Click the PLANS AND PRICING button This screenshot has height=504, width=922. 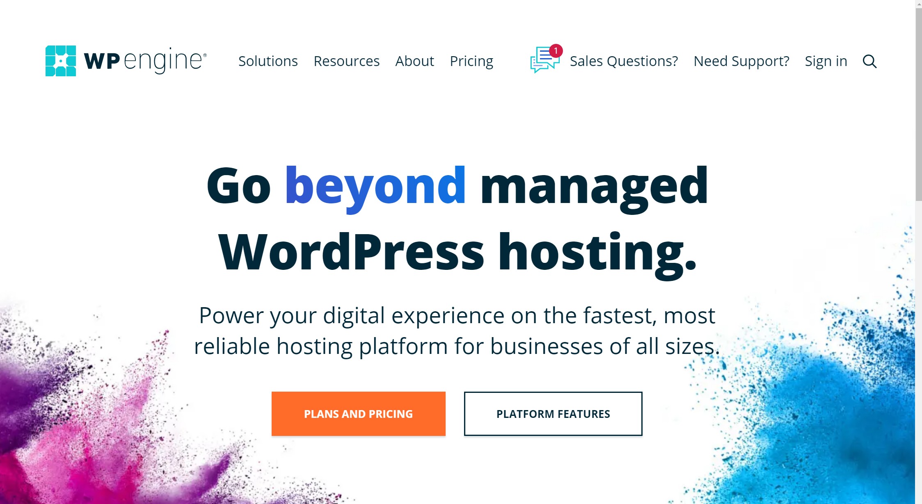pos(359,413)
